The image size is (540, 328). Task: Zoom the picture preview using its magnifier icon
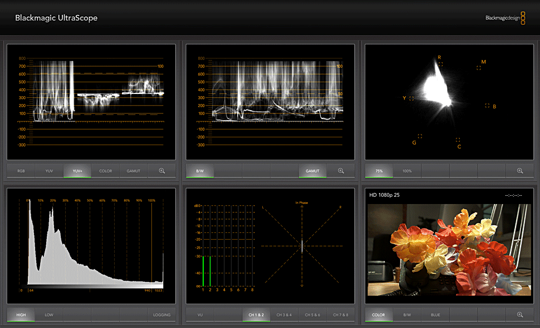[x=520, y=315]
